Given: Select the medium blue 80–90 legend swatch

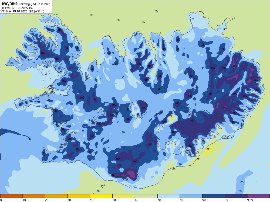Looking at the screenshot, I should tap(191, 196).
